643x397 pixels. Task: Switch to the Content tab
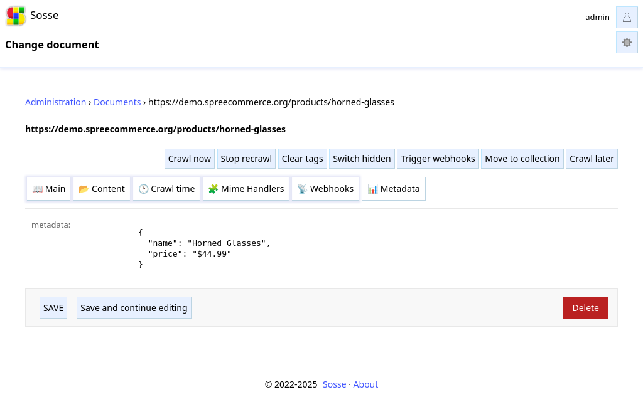102,189
